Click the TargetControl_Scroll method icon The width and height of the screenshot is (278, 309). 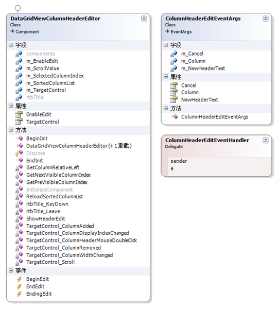click(x=19, y=262)
